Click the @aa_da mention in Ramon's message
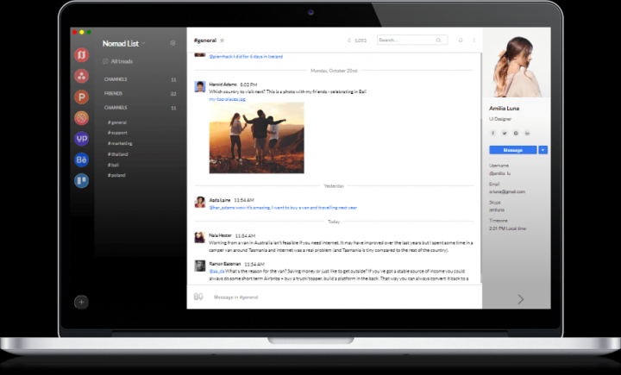The height and width of the screenshot is (375, 621). [216, 272]
